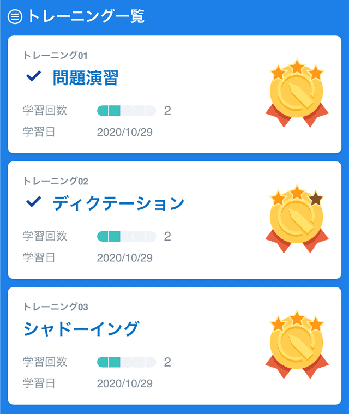The image size is (349, 414).
Task: Click the checkmark next to ディクテーション
Action: pos(33,202)
